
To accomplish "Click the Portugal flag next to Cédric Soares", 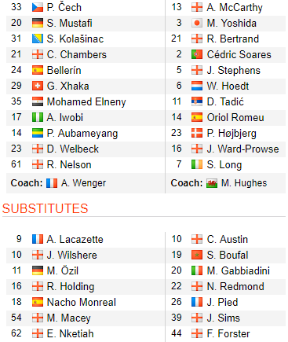I will pyautogui.click(x=197, y=54).
